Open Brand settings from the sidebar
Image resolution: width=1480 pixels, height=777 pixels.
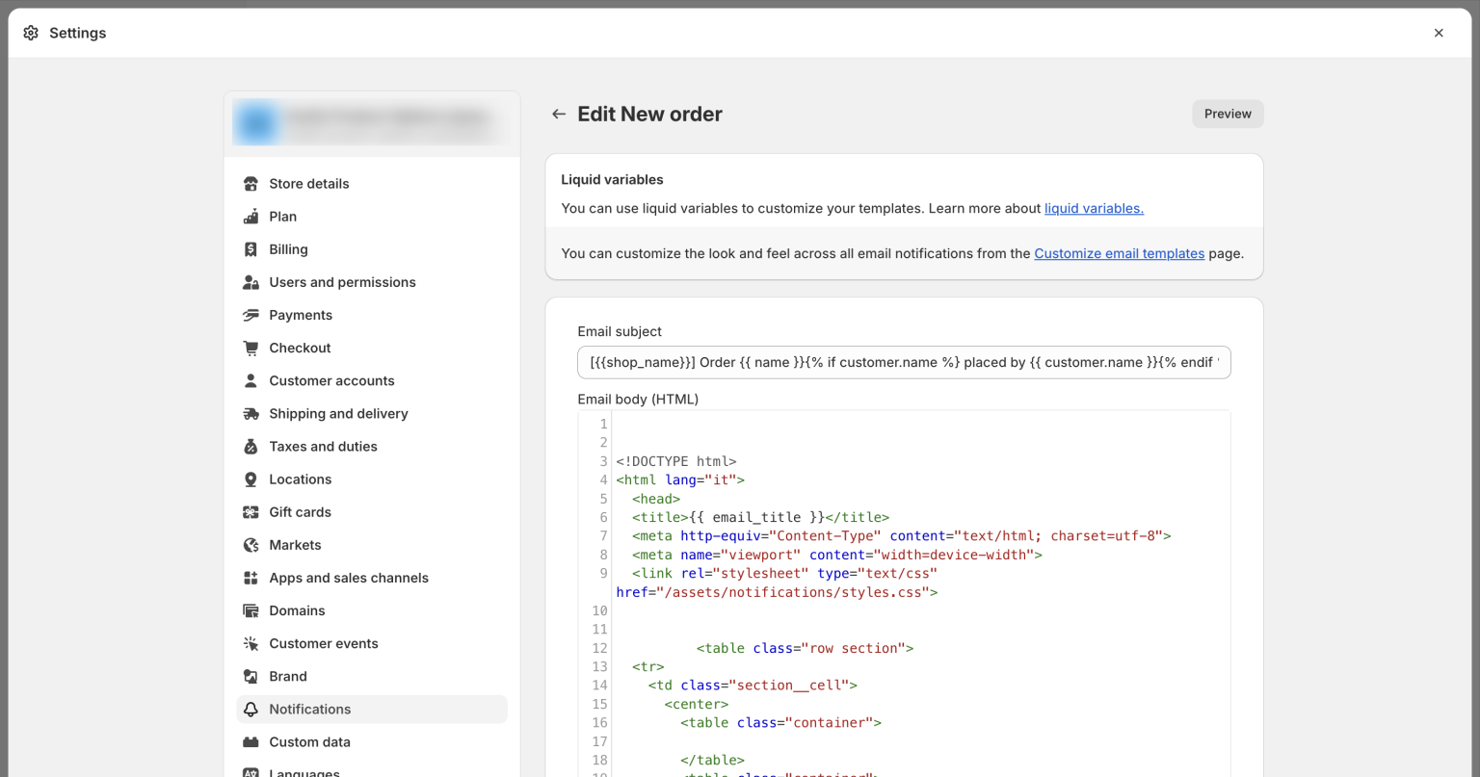coord(287,676)
